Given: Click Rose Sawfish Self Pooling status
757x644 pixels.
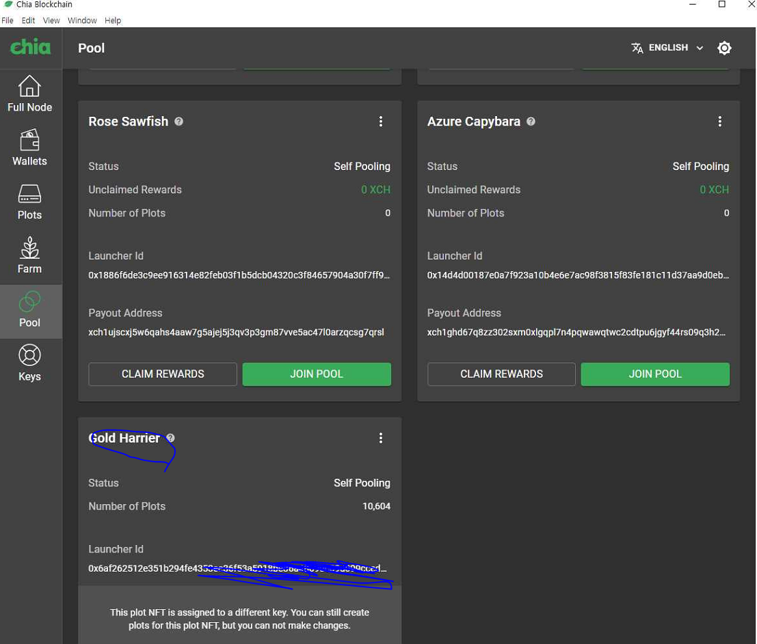Looking at the screenshot, I should [362, 167].
